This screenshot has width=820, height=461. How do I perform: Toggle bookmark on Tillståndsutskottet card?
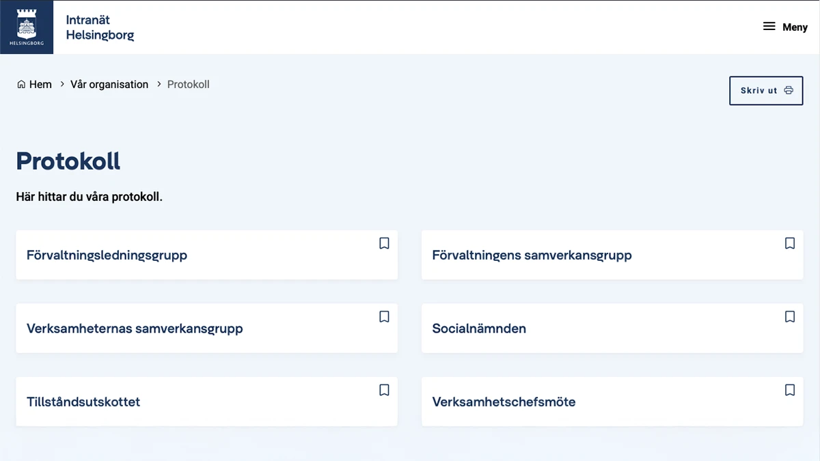[384, 390]
